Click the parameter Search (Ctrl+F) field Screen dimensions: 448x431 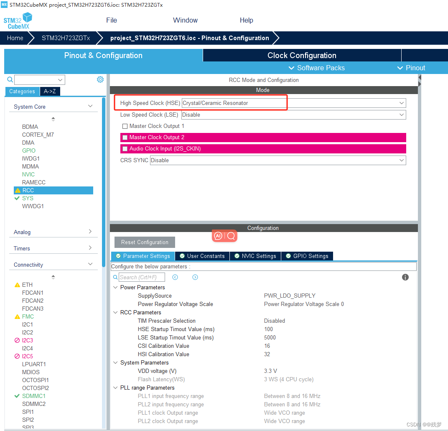[142, 277]
